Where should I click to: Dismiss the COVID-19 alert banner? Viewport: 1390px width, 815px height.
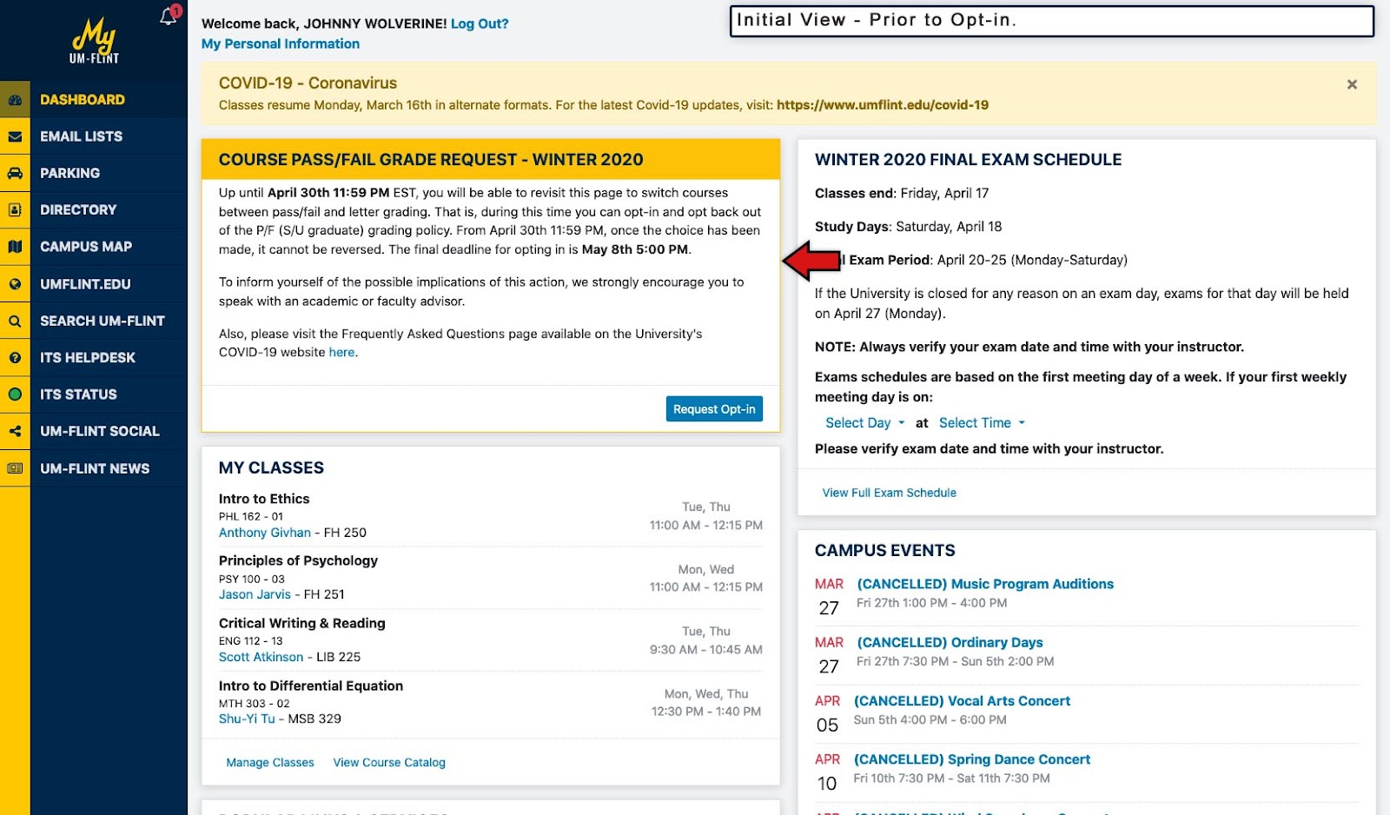[x=1352, y=84]
